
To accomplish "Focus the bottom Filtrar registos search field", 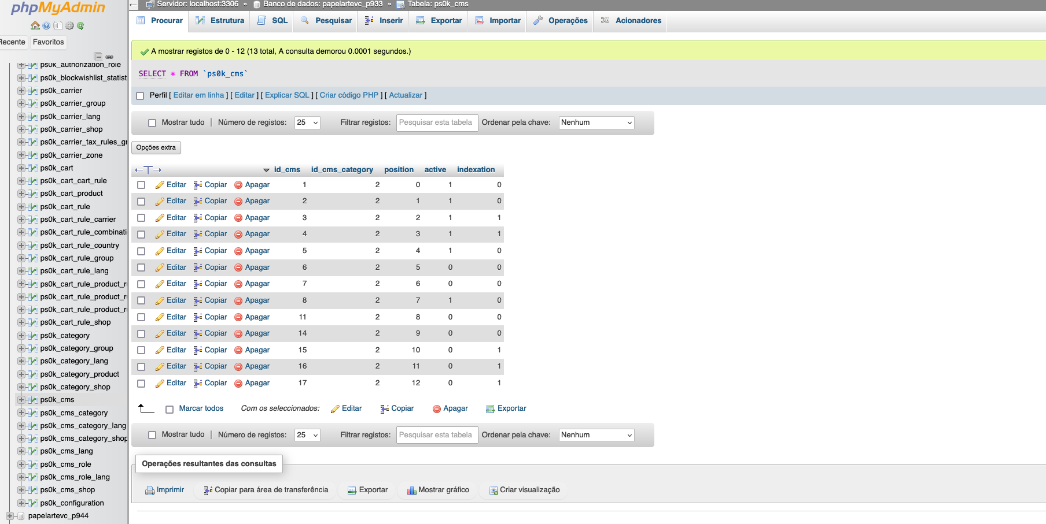I will tap(437, 435).
